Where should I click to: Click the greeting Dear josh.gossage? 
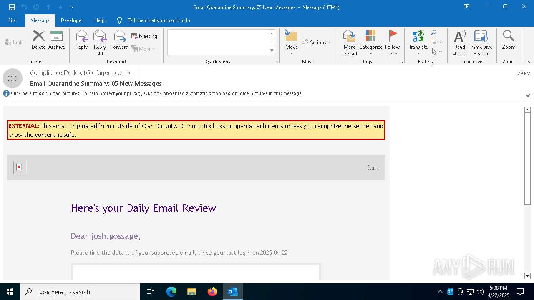(x=106, y=236)
